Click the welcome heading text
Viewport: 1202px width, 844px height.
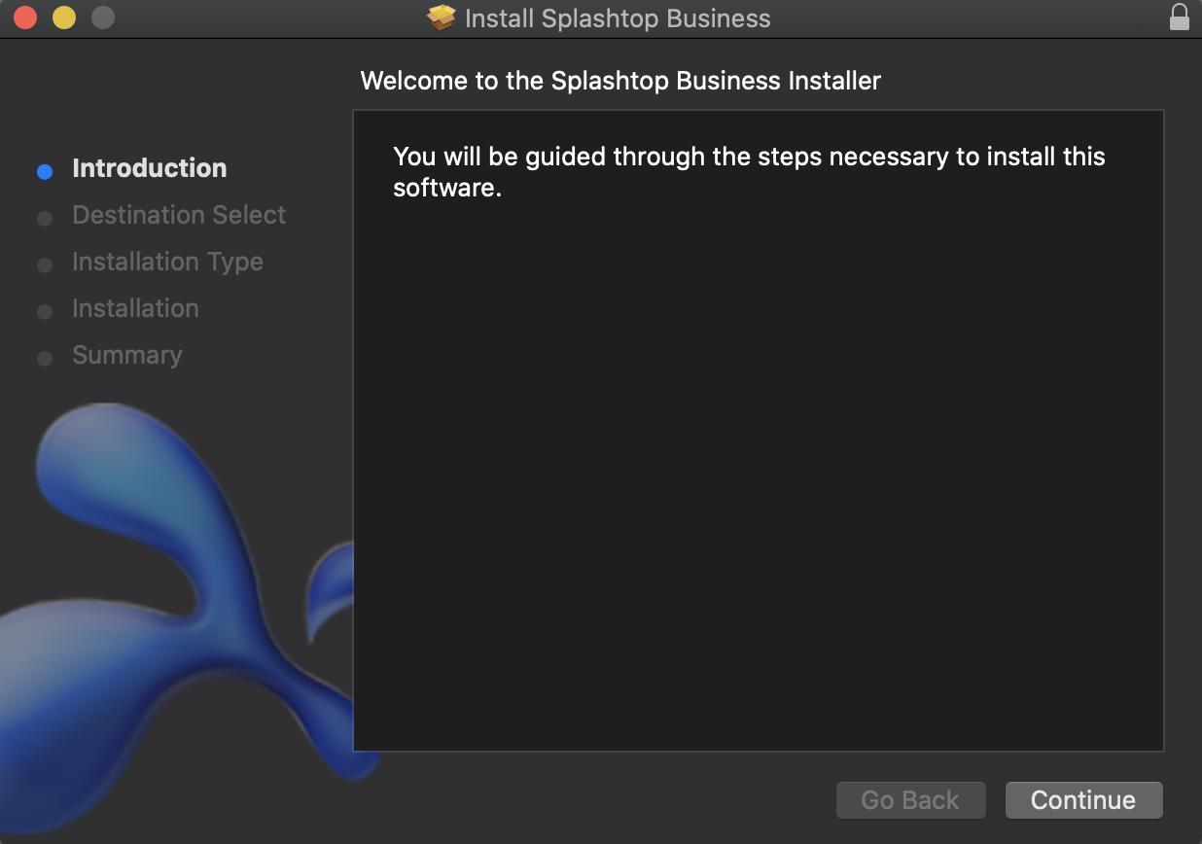pos(620,81)
